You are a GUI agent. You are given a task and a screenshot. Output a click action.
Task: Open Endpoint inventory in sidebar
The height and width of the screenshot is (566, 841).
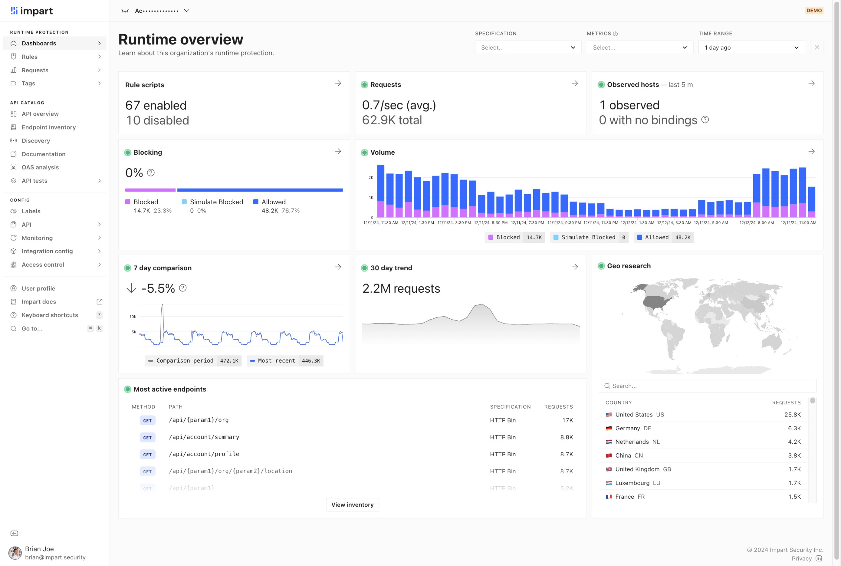48,127
